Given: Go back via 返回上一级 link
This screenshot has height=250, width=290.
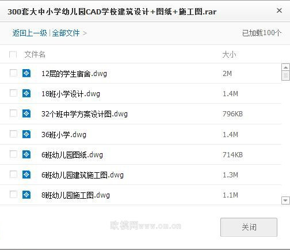Looking at the screenshot, I should (30, 33).
